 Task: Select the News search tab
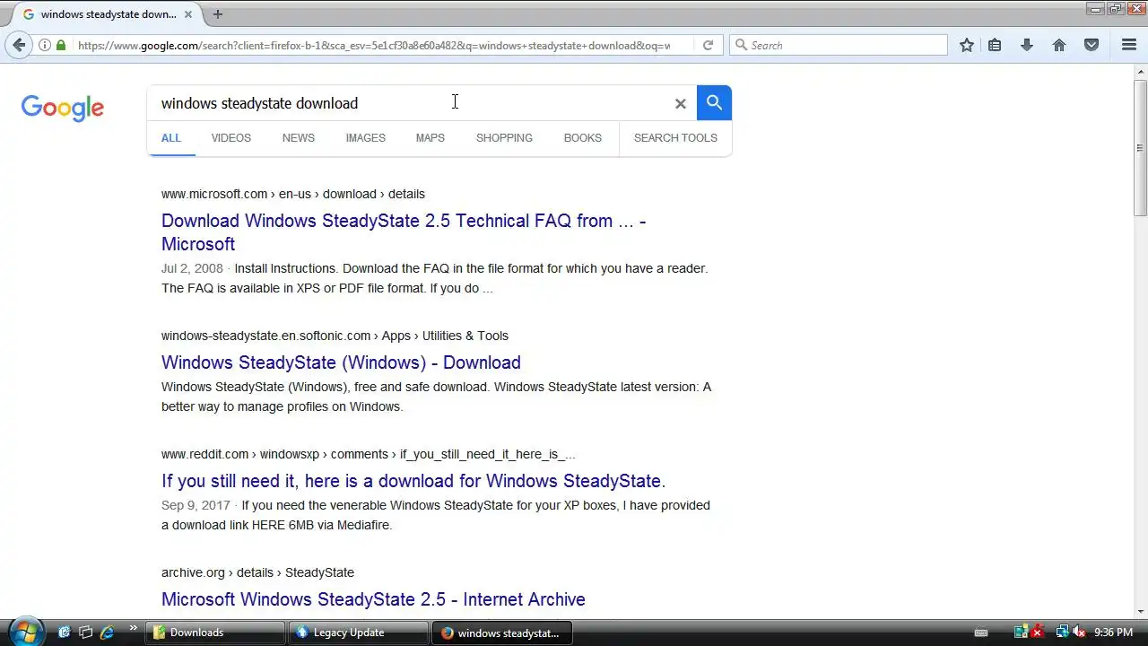coord(299,137)
